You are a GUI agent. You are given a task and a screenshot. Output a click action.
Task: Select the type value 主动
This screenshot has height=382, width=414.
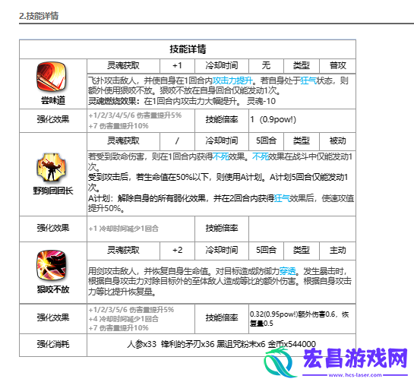point(338,250)
